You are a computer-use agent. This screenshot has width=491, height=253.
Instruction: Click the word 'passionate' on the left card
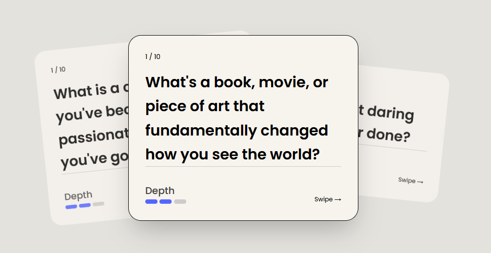93,136
